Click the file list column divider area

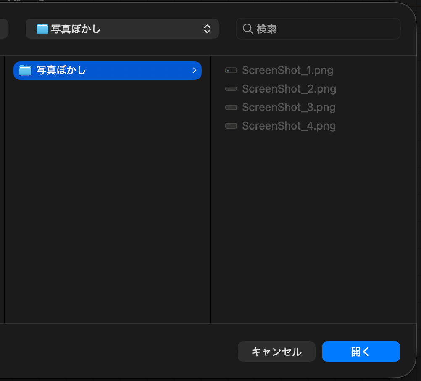click(210, 189)
